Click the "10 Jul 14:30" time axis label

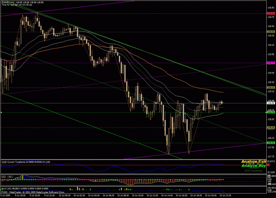click(167, 195)
